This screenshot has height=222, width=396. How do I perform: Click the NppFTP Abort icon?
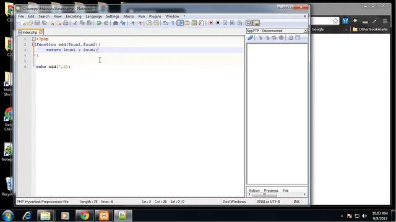pyautogui.click(x=281, y=38)
